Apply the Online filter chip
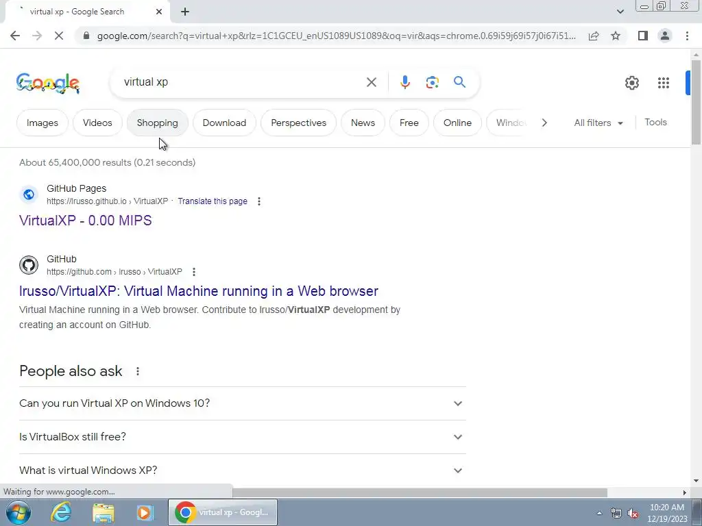The height and width of the screenshot is (526, 702). [457, 123]
